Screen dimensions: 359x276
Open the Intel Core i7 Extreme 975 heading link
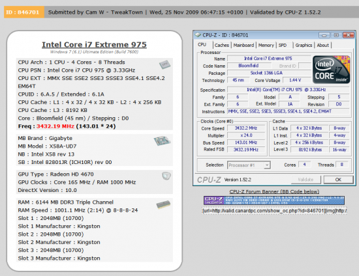click(94, 44)
